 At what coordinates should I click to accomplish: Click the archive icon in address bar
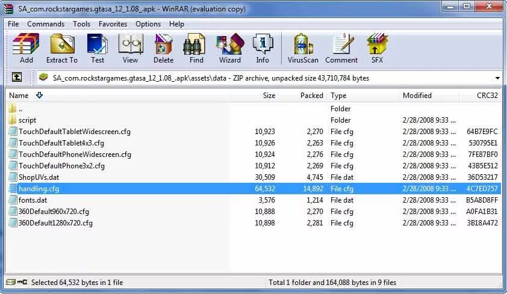(43, 78)
